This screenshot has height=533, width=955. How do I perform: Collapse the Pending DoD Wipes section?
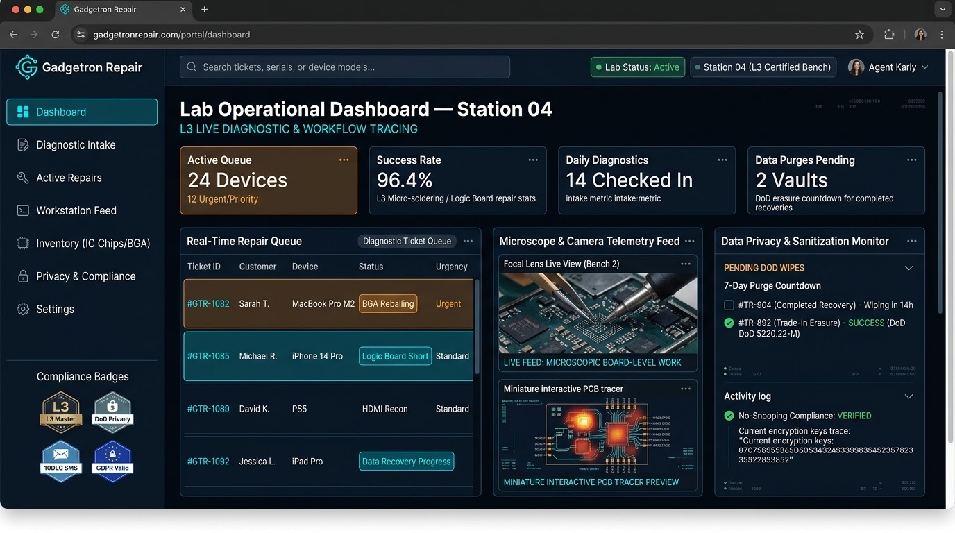click(908, 268)
